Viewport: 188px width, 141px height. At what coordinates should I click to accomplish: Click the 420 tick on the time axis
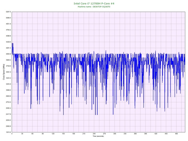tap(156, 134)
